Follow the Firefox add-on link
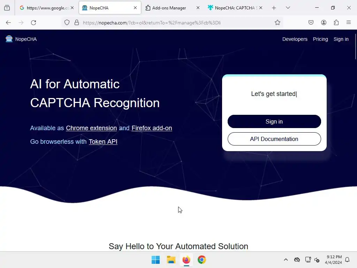The image size is (357, 268). click(152, 128)
